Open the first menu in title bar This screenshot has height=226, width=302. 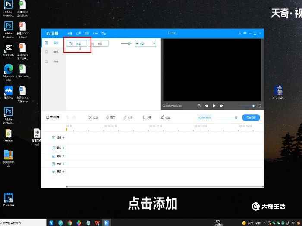click(x=69, y=33)
